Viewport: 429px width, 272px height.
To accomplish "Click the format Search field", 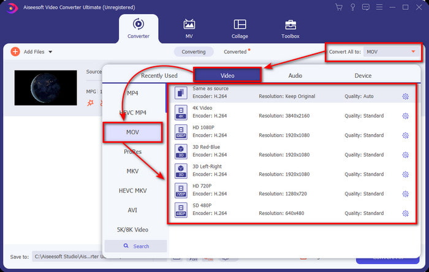I will (x=135, y=246).
